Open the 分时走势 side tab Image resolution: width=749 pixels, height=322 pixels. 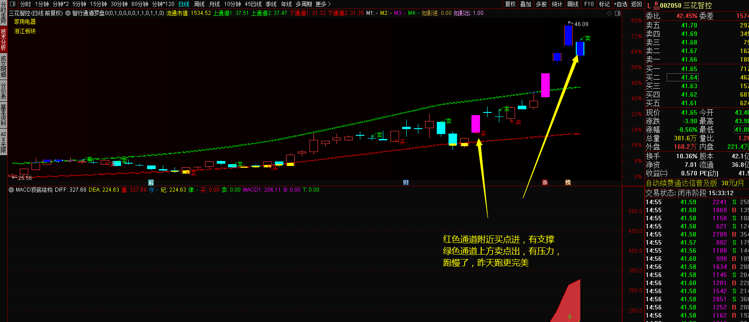3,13
